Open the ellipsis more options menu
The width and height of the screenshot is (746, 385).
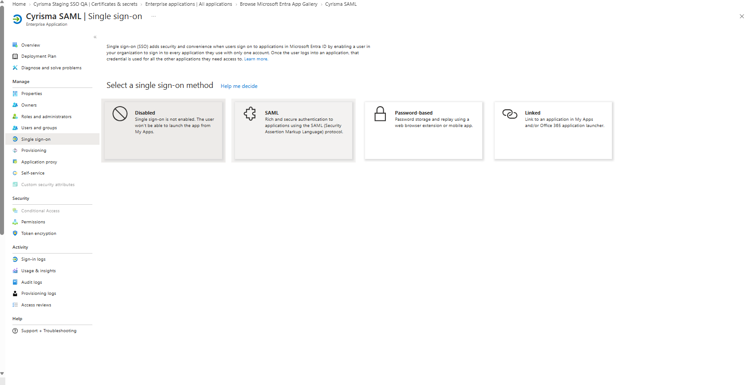[154, 16]
